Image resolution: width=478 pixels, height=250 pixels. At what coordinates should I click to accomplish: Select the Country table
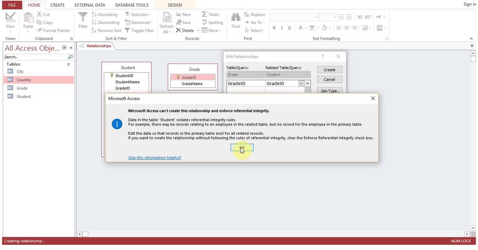pyautogui.click(x=39, y=79)
